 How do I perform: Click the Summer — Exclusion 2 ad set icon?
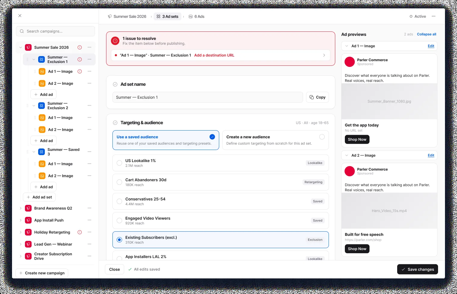[41, 106]
